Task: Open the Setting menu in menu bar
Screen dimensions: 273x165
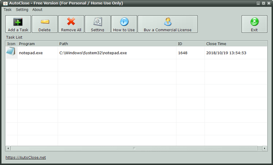Action: tap(22, 10)
